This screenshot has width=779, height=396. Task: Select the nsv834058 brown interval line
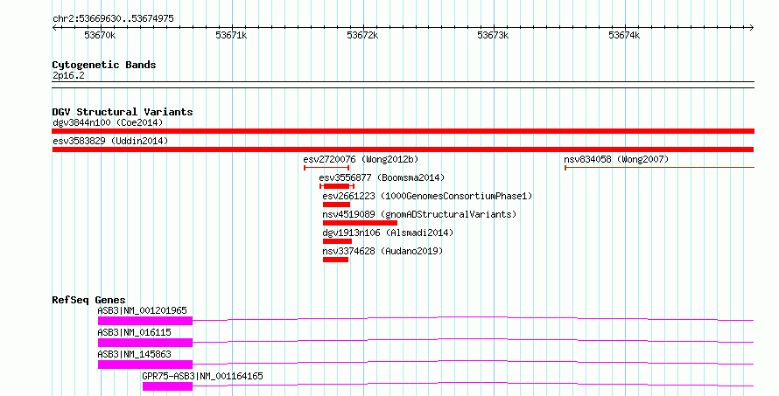pos(659,168)
